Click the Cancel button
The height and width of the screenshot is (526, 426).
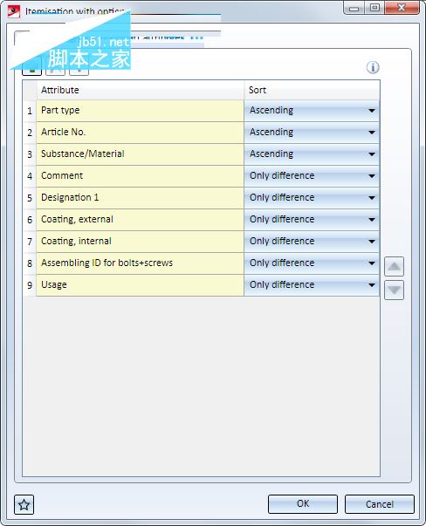pos(380,504)
